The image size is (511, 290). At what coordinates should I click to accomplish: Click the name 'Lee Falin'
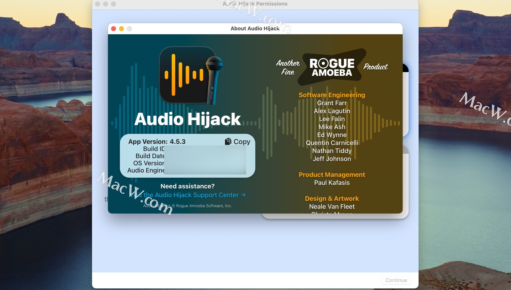point(332,119)
